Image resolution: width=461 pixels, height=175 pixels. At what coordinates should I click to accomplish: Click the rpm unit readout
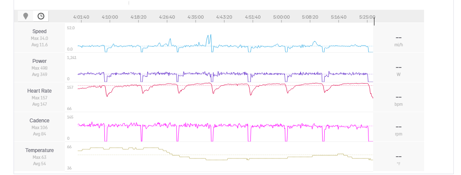point(399,134)
